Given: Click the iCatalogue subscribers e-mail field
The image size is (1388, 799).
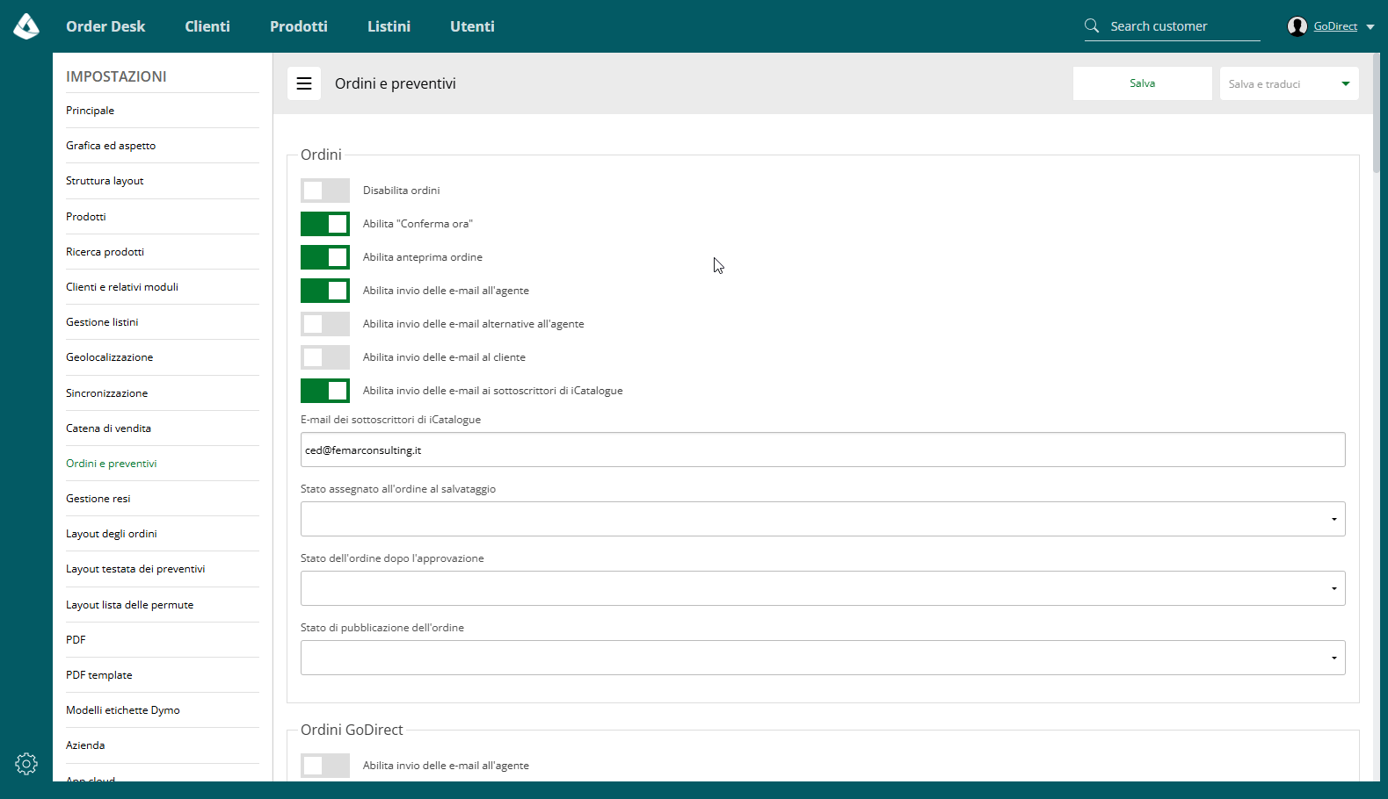Looking at the screenshot, I should (823, 450).
